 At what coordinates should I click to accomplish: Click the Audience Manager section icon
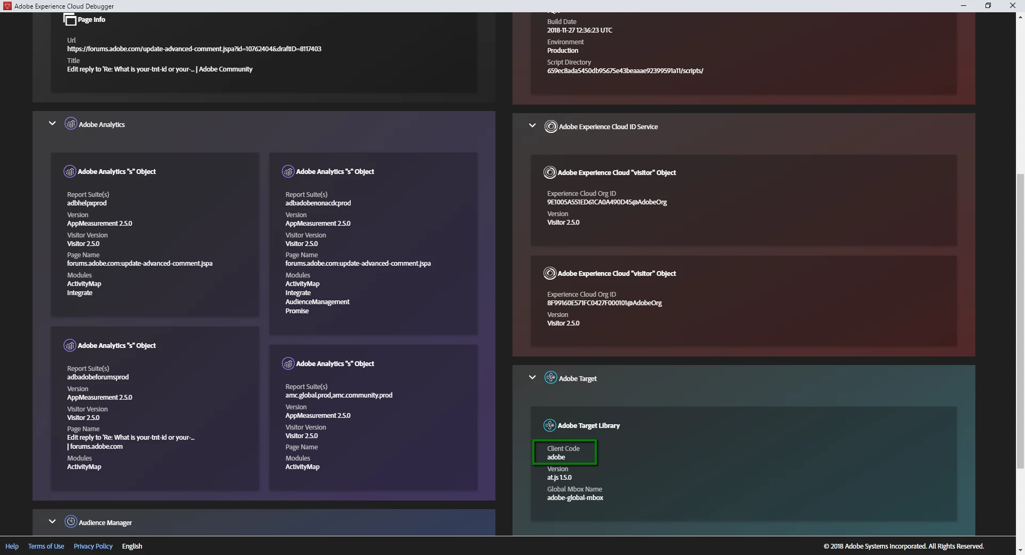tap(71, 522)
